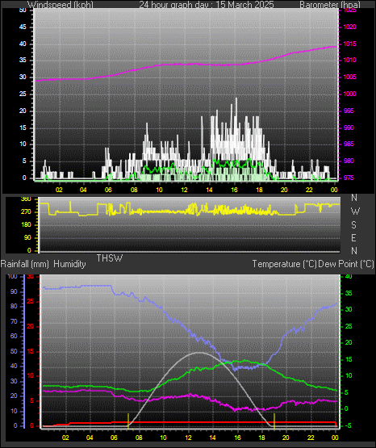The image size is (376, 448).
Task: Click the E compass label of direction chart
Action: pos(353,237)
